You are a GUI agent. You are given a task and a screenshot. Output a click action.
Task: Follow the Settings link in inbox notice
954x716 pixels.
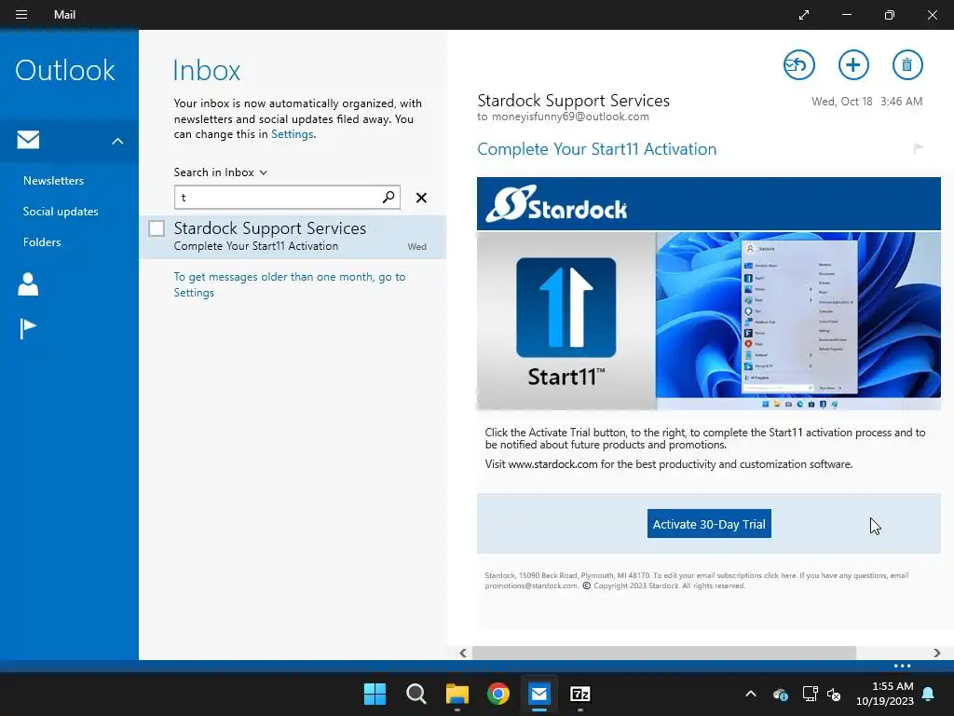click(x=292, y=134)
